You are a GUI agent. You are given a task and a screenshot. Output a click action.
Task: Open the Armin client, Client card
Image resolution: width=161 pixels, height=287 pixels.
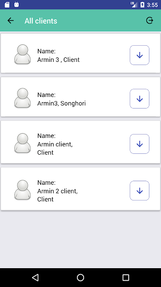click(80, 142)
